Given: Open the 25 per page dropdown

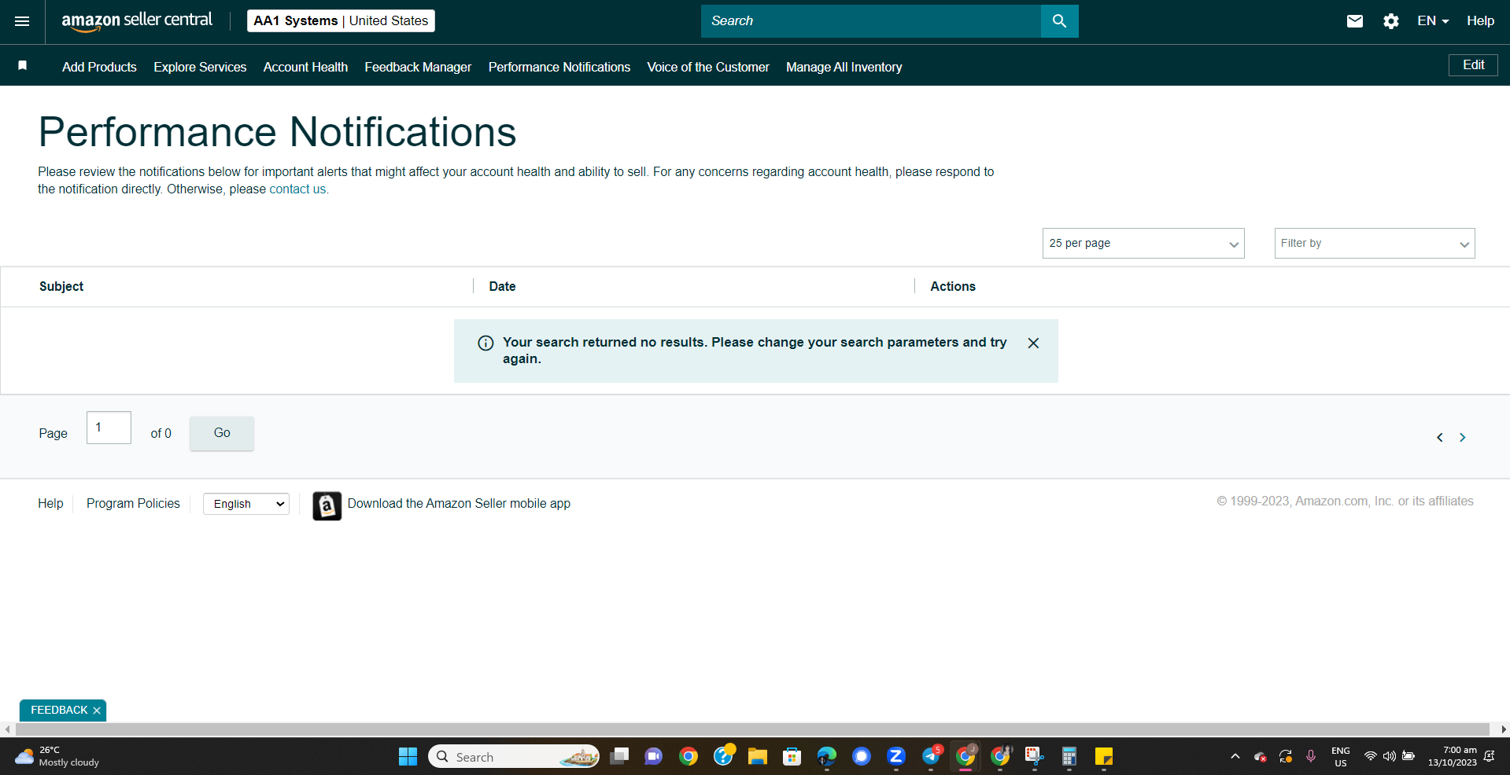Looking at the screenshot, I should [1143, 244].
